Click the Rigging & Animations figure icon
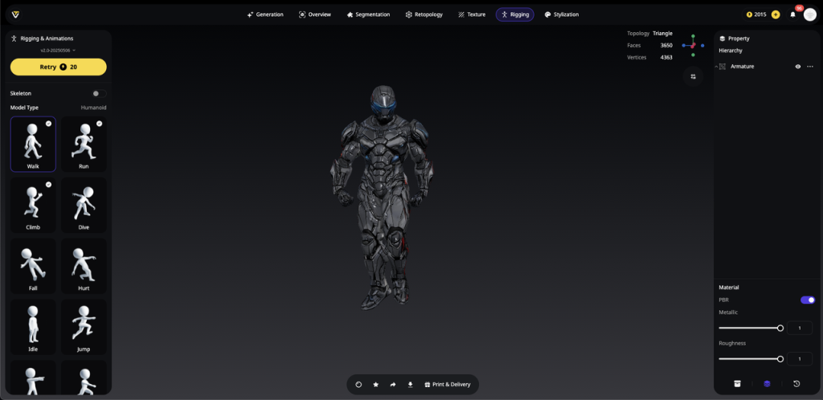823x400 pixels. pos(14,39)
